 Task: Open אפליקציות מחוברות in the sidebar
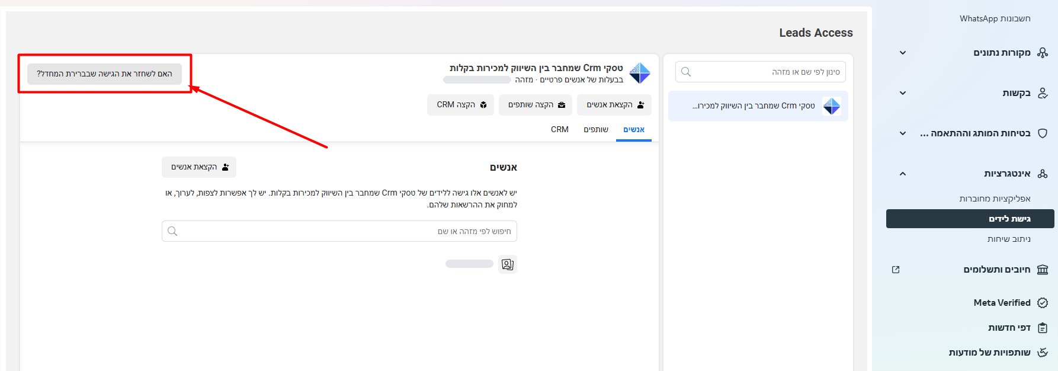click(x=995, y=199)
